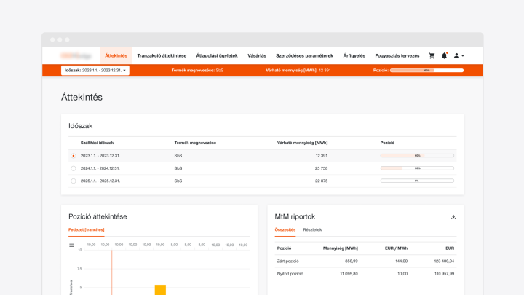Switch to Fedezet [tranches] tab
Screen dimensions: 524x295
[86, 229]
